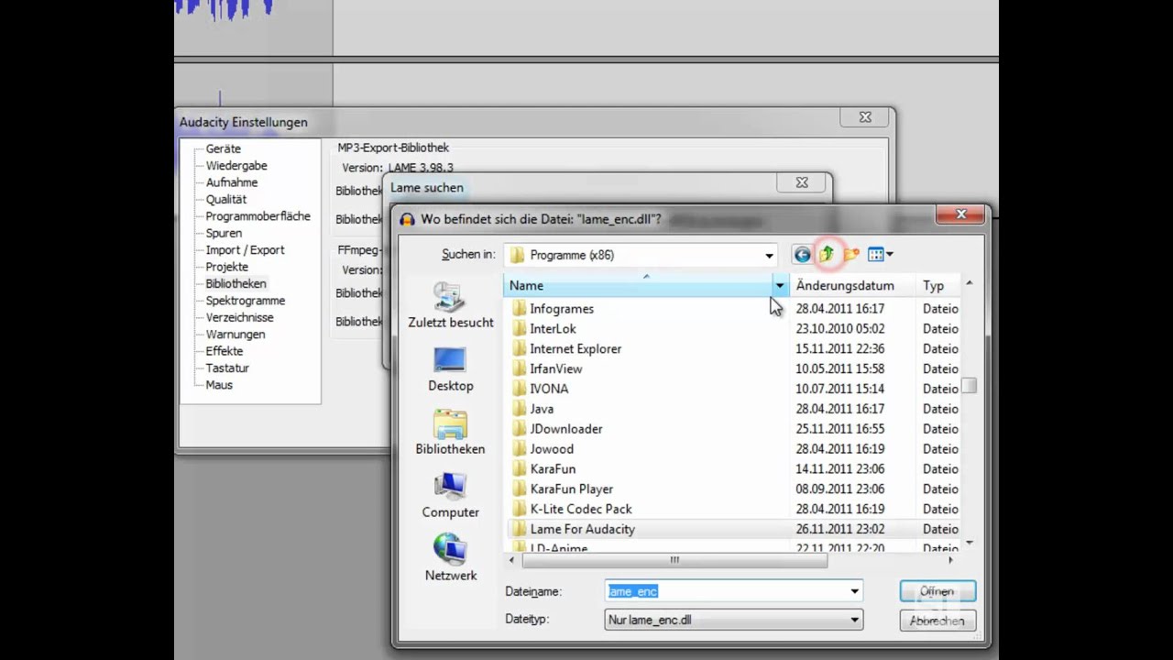Close the Lame suchen dialog
The width and height of the screenshot is (1173, 660).
802,183
